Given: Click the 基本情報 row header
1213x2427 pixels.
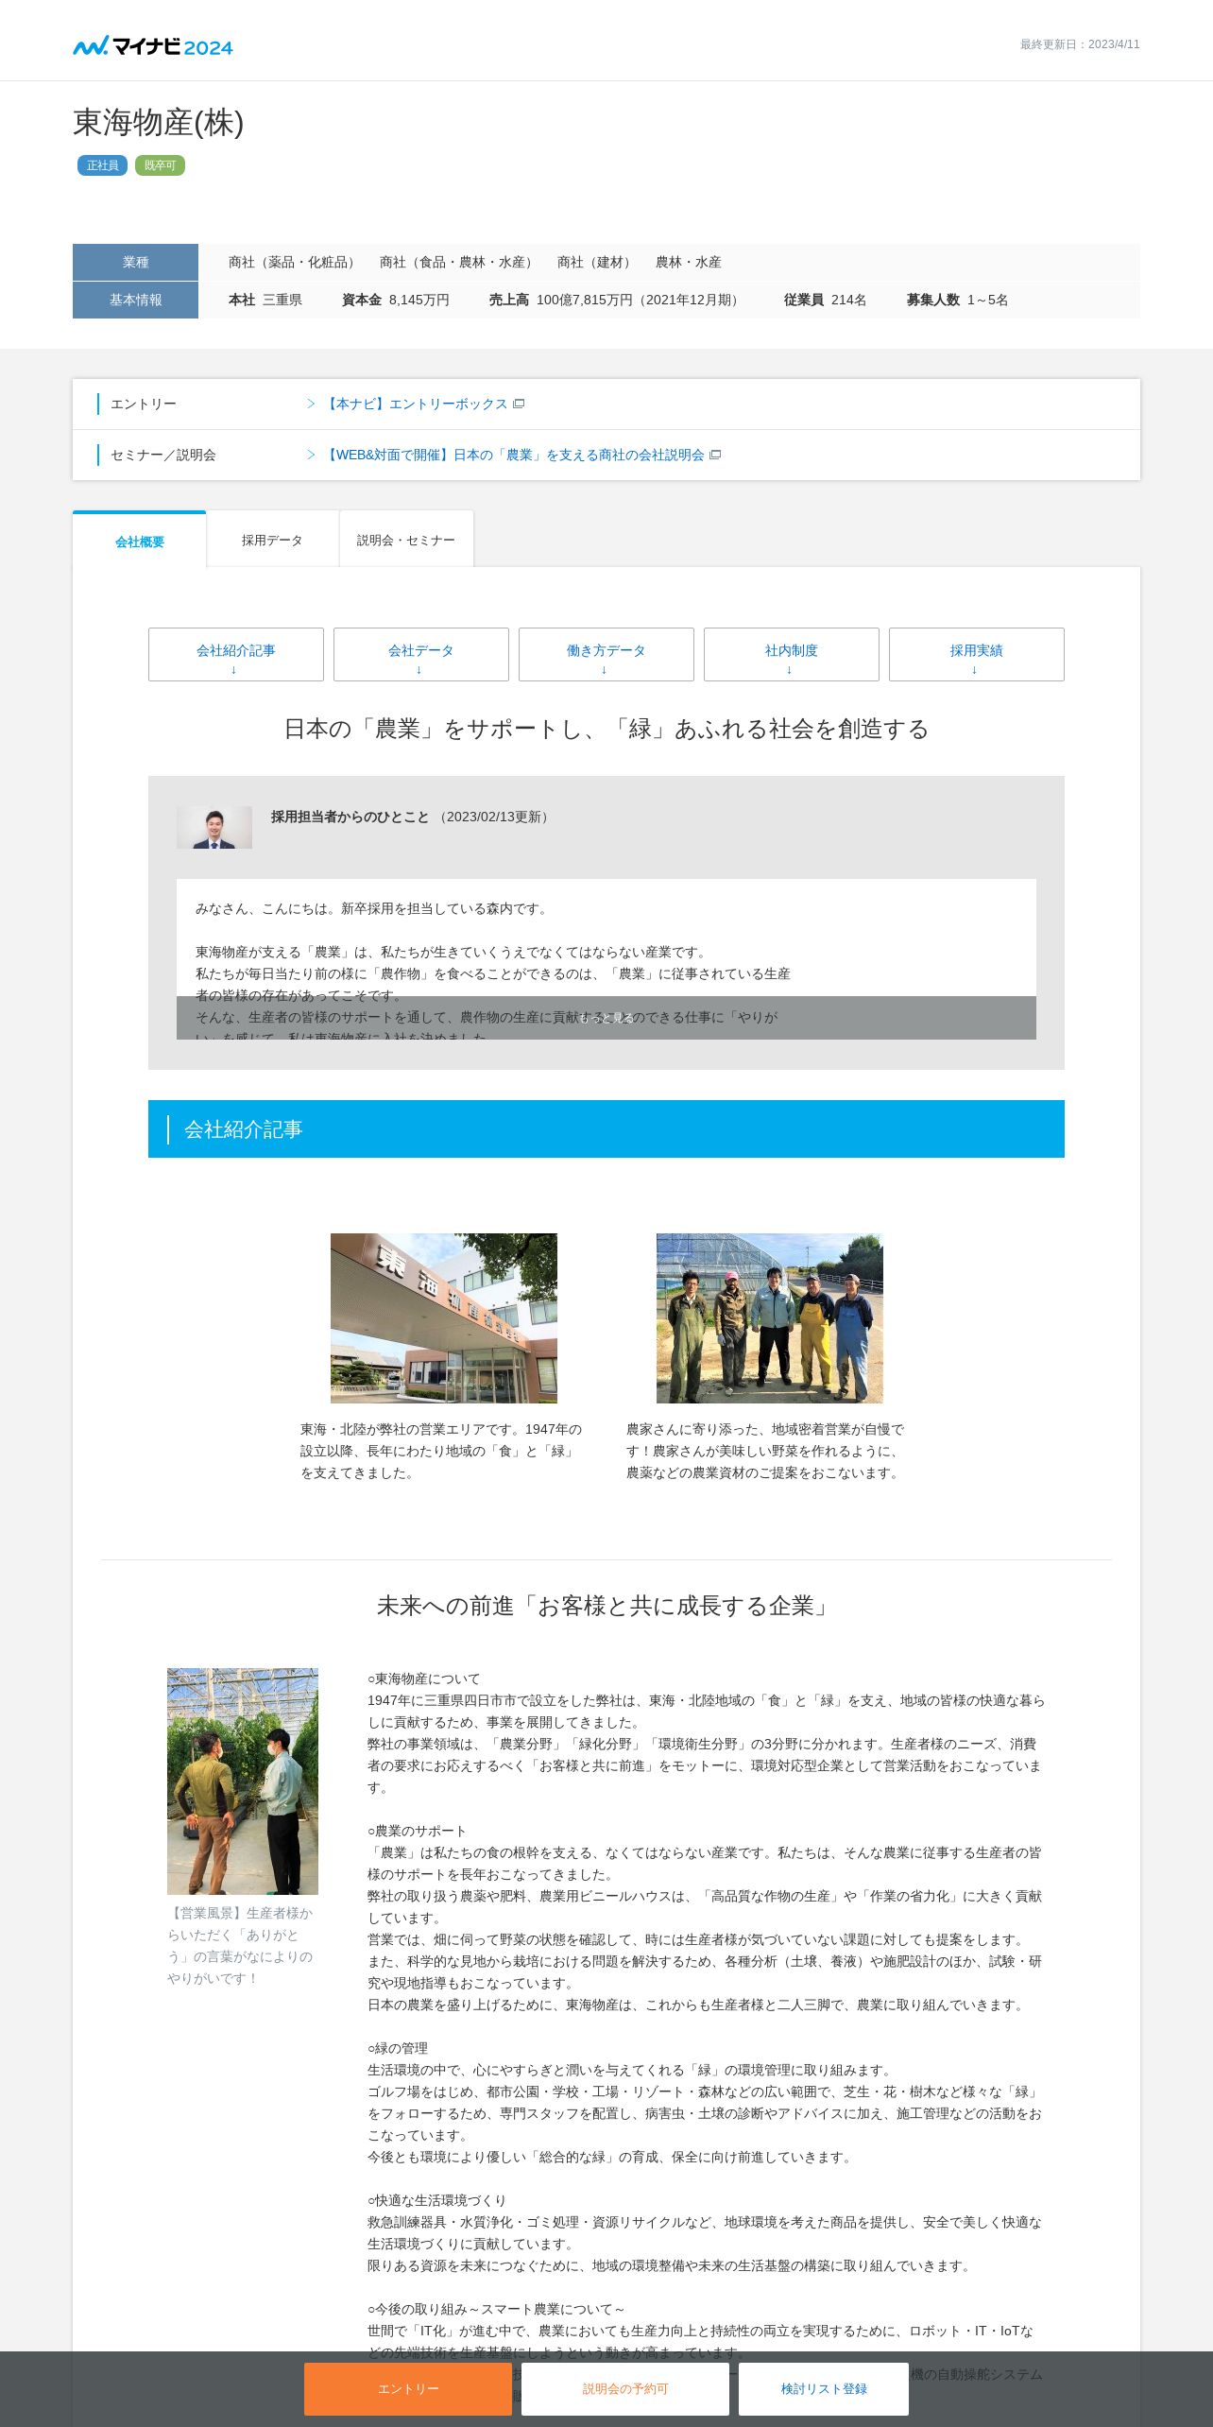Looking at the screenshot, I should (135, 300).
